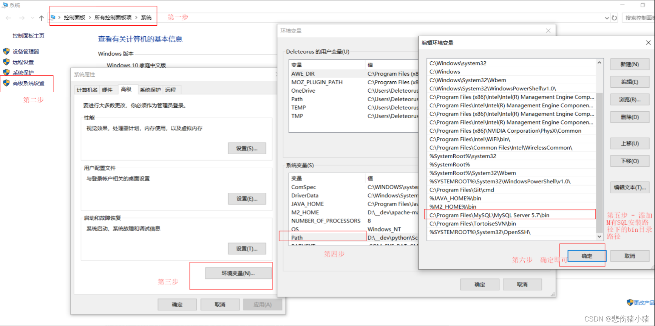Open the address bar history dropdown arrow

[x=607, y=18]
